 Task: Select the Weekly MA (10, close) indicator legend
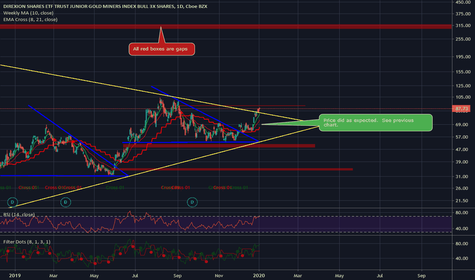pos(29,13)
